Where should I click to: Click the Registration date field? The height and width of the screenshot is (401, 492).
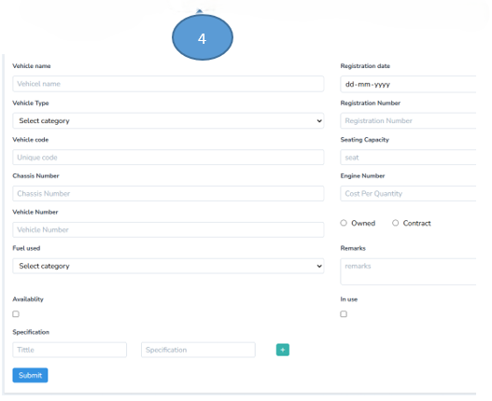pyautogui.click(x=408, y=84)
